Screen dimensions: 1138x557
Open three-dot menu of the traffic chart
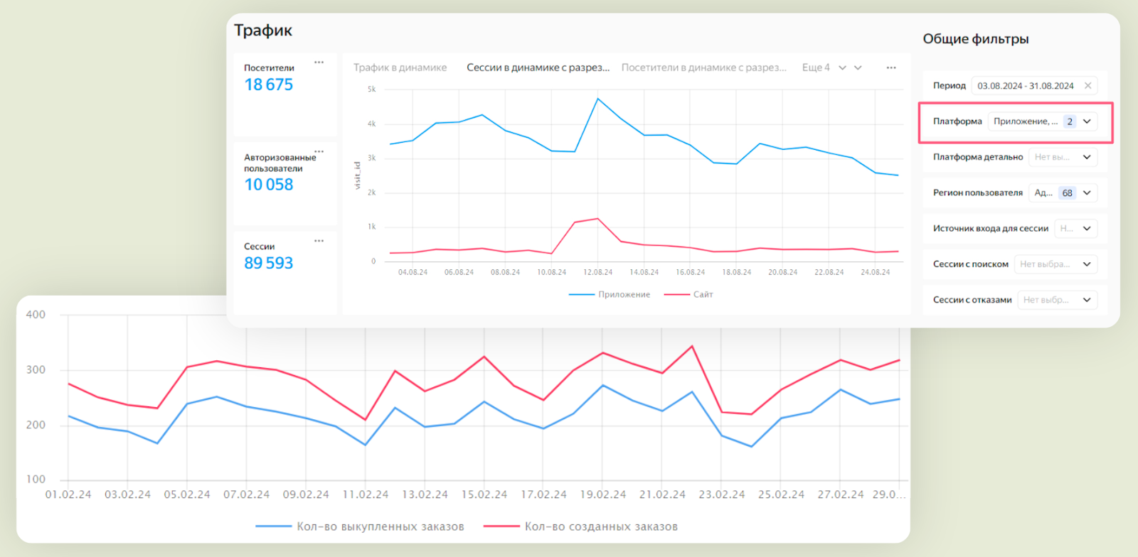[890, 67]
